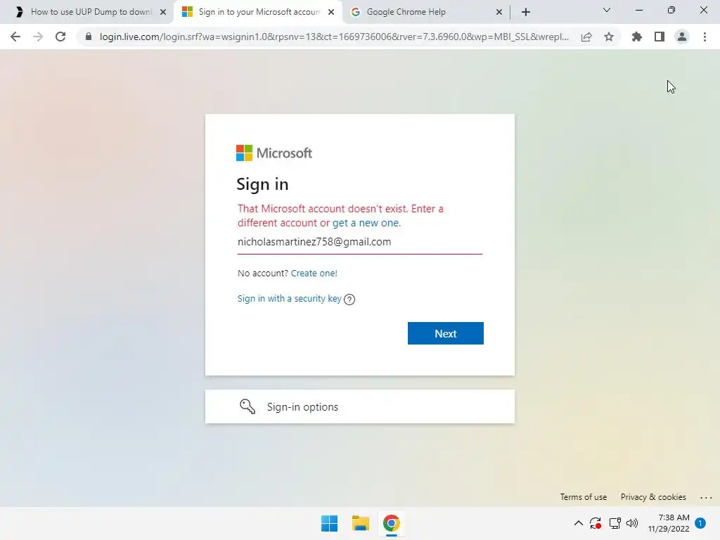
Task: Open the Terms of use link
Action: [583, 497]
